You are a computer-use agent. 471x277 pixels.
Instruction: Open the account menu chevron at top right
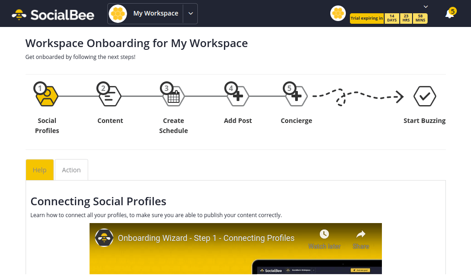tap(426, 6)
